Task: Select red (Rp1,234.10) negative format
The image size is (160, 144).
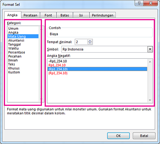Action: tap(97, 73)
